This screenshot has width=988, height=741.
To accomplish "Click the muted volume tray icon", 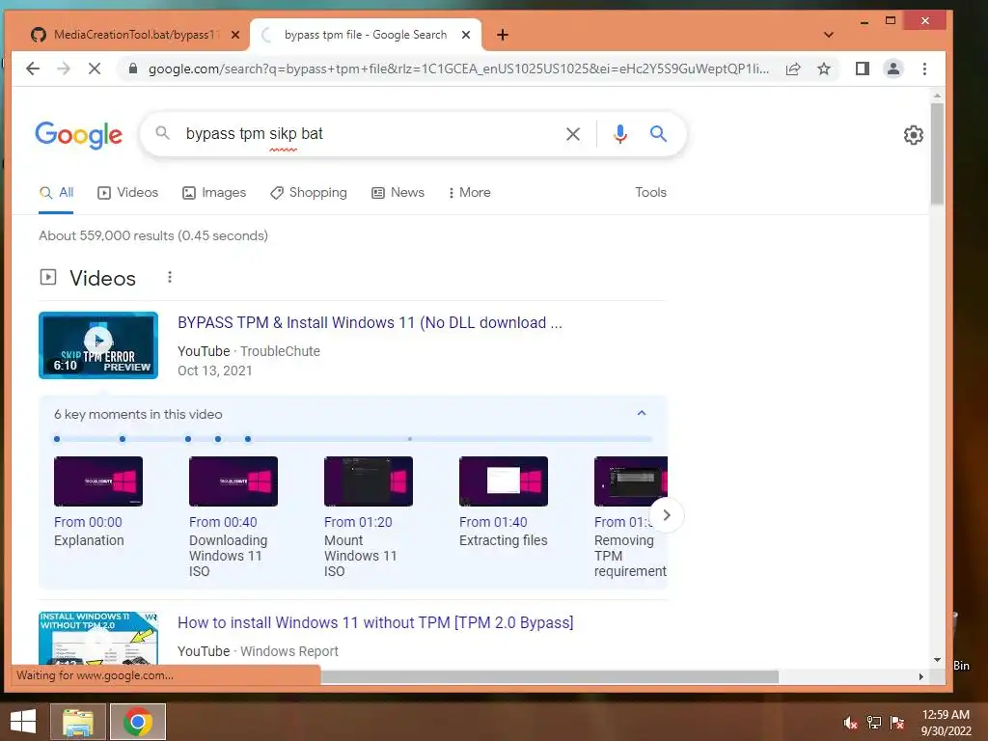I will (x=851, y=723).
